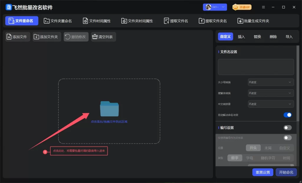The image size is (302, 183).
Task: Click the 添加文件夹 button
Action: [x=47, y=37]
